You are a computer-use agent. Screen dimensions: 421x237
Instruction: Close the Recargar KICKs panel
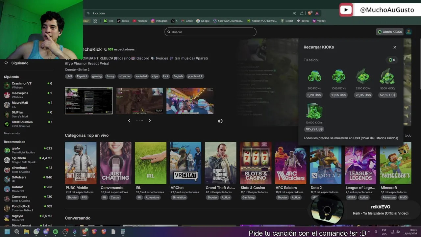point(395,47)
